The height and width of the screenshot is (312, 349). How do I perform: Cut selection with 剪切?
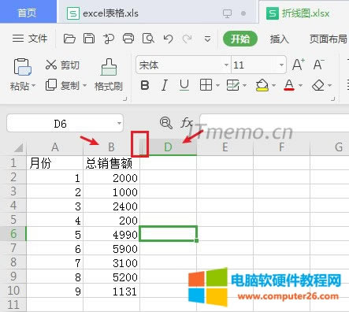pyautogui.click(x=62, y=65)
